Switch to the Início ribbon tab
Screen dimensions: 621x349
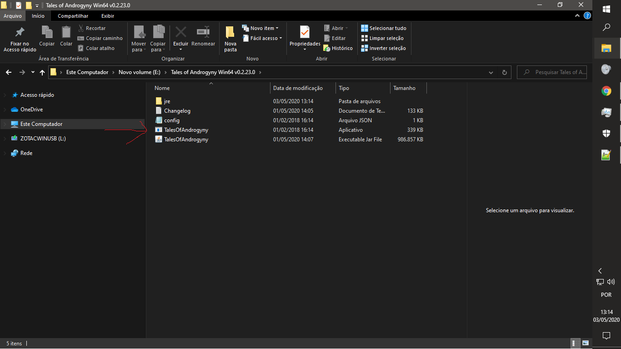38,16
